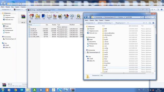Open Google Chrome from the taskbar

[15, 90]
